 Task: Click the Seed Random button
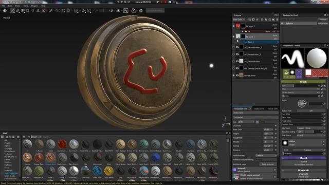[307, 150]
